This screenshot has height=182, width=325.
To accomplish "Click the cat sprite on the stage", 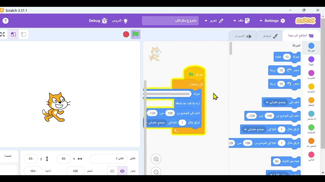I will click(56, 107).
